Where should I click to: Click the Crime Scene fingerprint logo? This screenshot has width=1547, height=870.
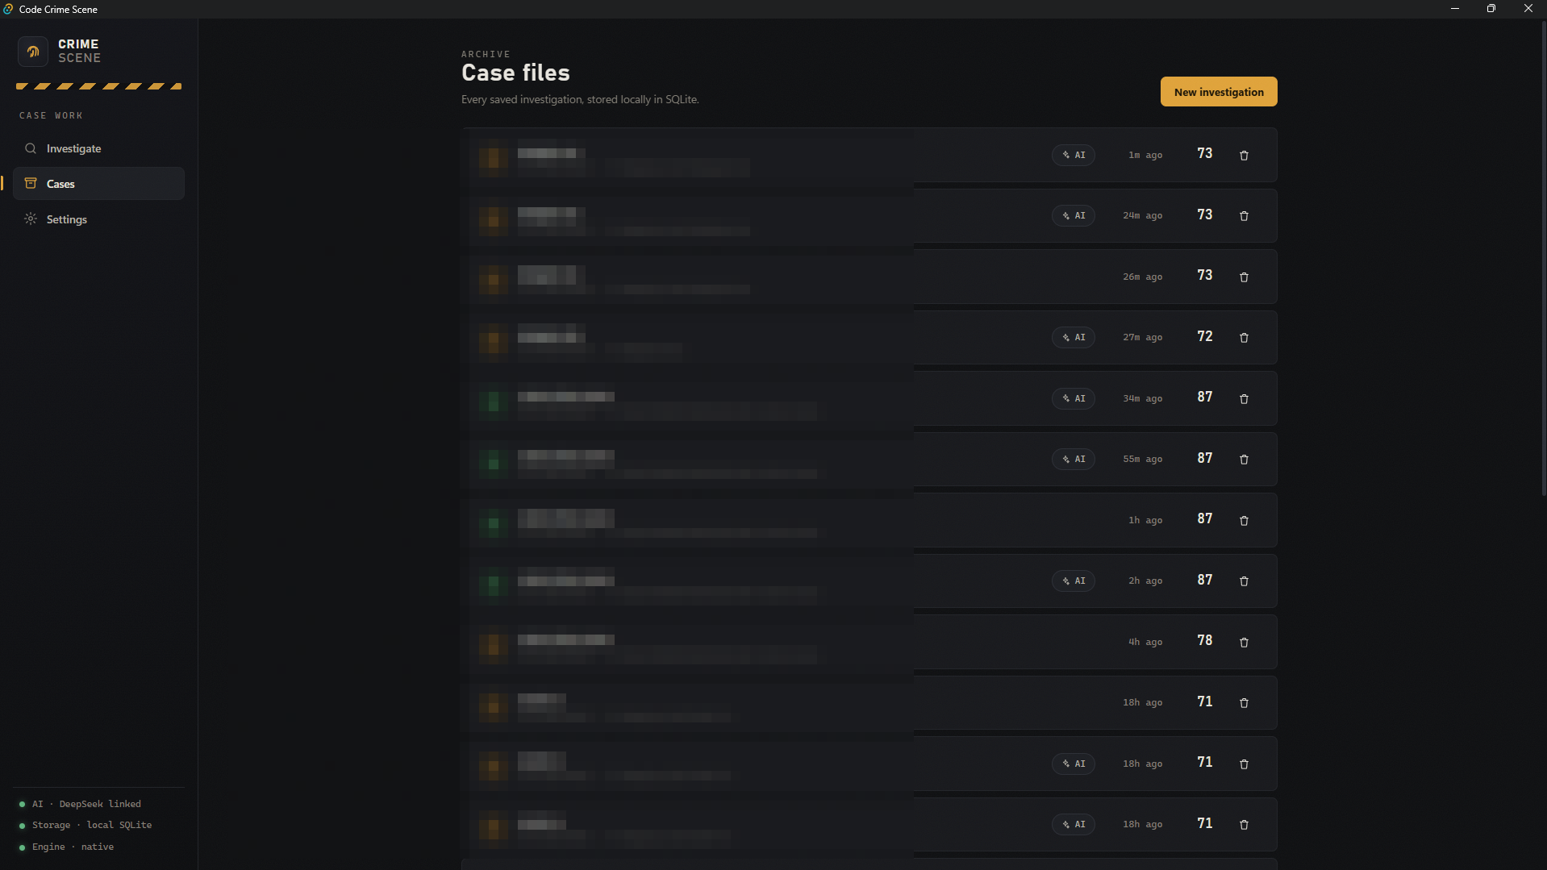33,52
